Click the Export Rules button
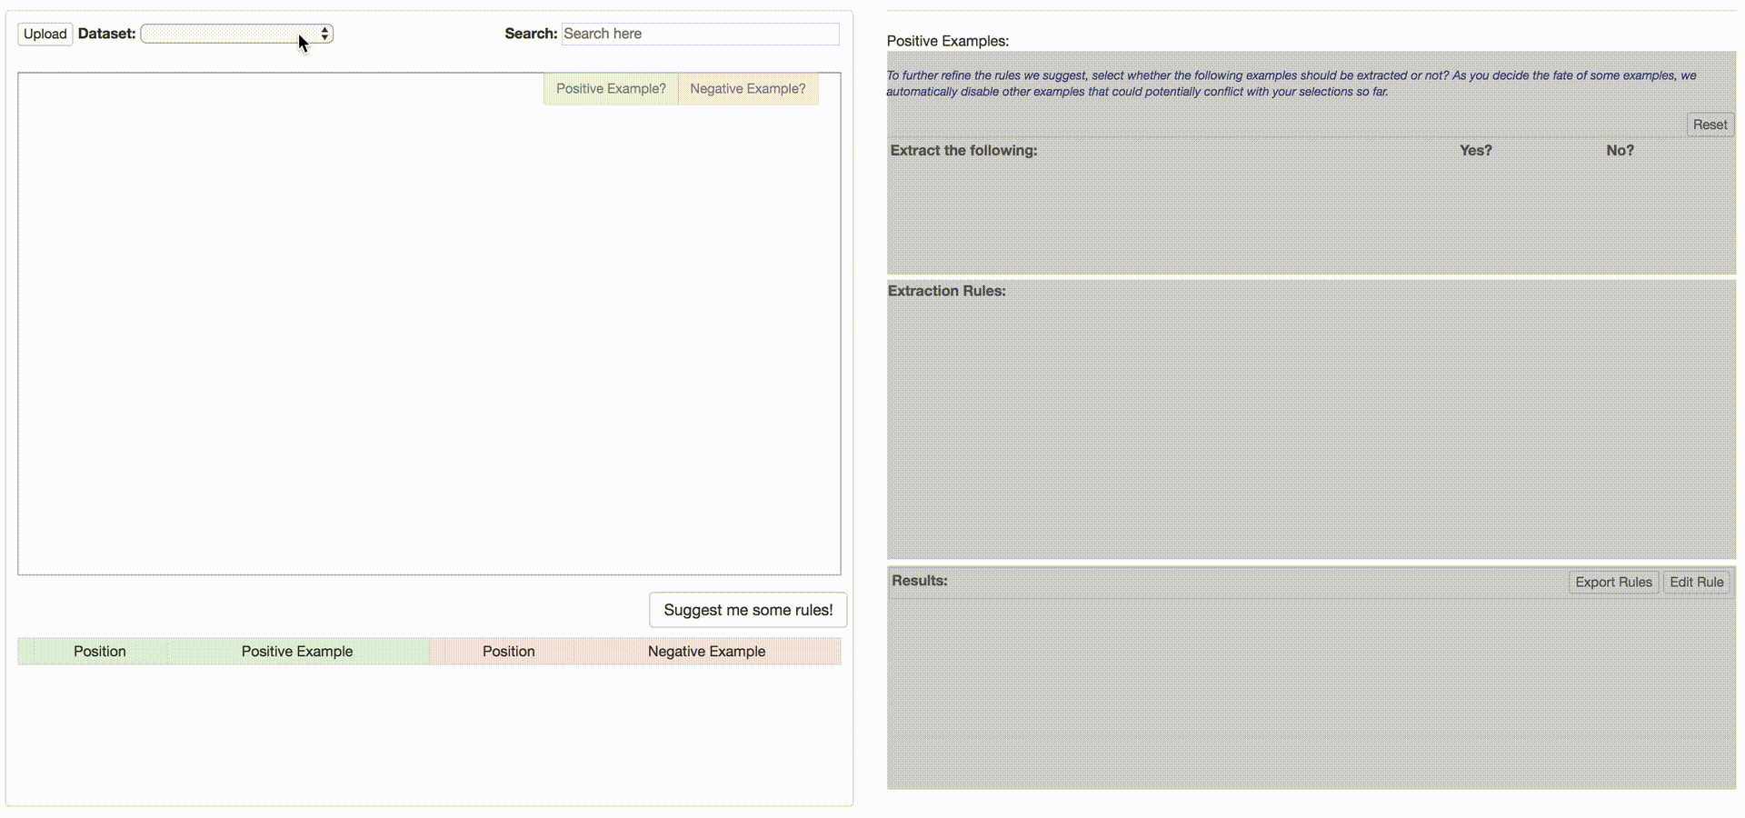 1614,582
